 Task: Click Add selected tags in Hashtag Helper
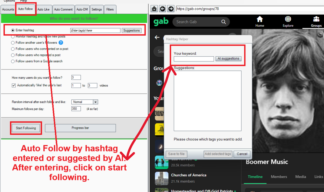218,154
